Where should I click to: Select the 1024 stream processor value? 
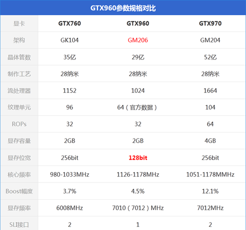(138, 91)
